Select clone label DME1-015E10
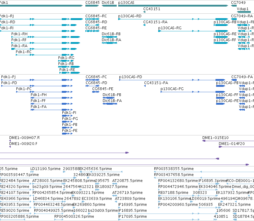Viewport: 254px width, 221px height. [x=215, y=138]
